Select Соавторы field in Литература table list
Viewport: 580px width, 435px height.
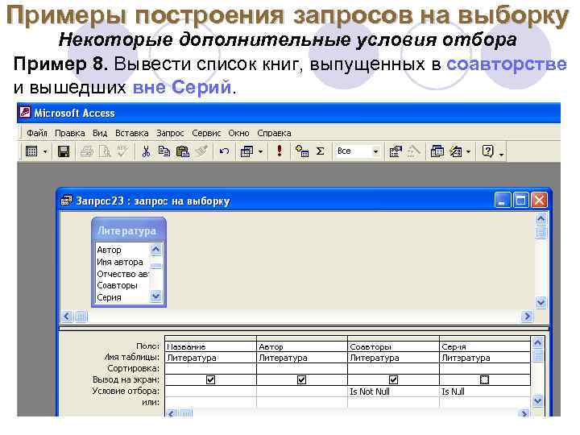122,285
